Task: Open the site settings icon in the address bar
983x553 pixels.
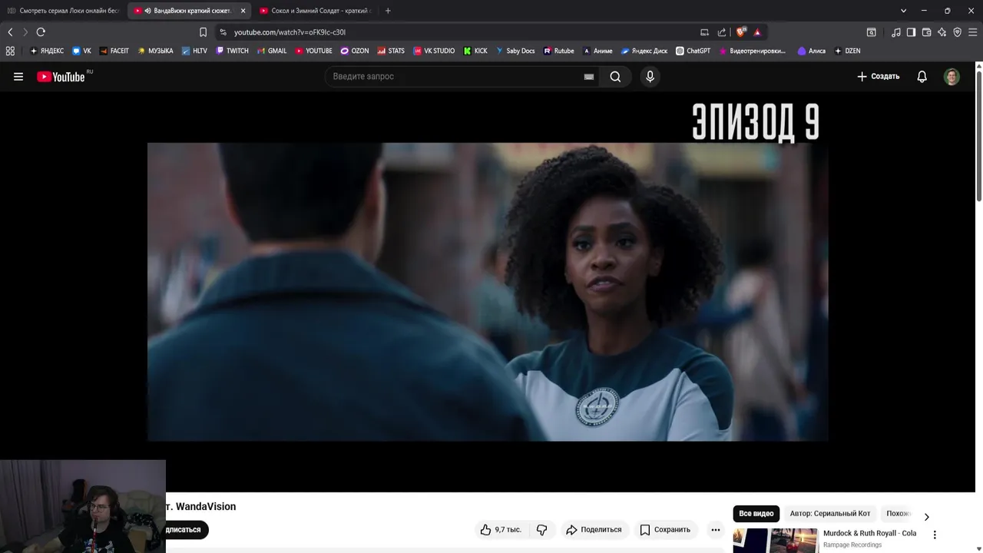Action: 223,32
